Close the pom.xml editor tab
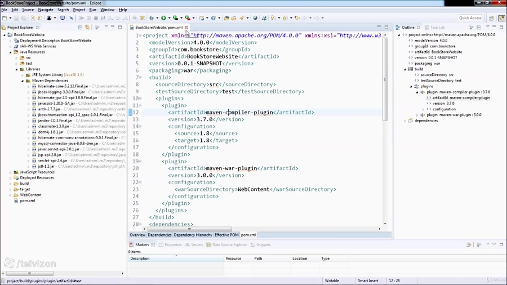Screen dimensions: 507x285 (186, 28)
